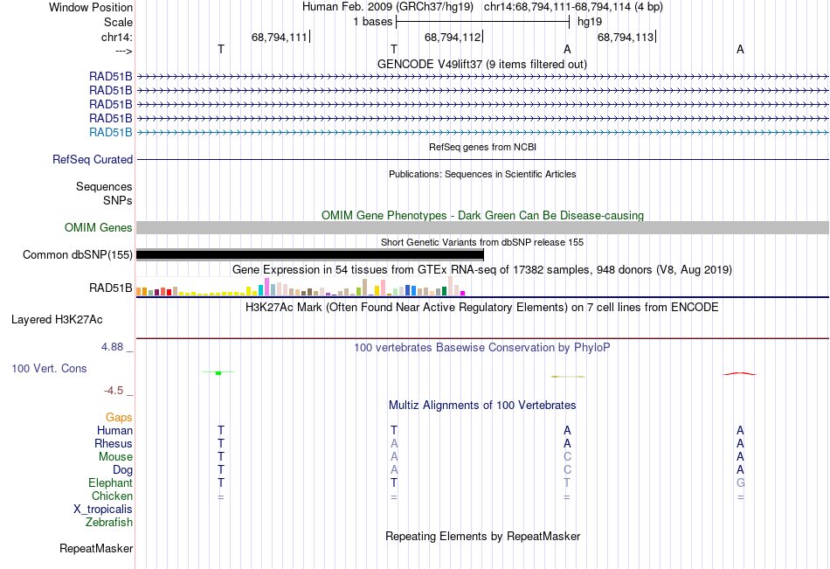Click the RefSeq Curated track label
Image resolution: width=830 pixels, height=569 pixels.
(x=93, y=159)
